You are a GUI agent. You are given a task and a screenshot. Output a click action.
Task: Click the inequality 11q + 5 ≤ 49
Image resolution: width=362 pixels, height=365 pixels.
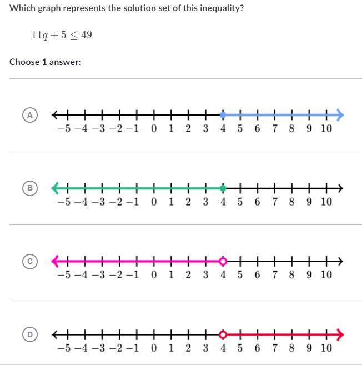62,35
